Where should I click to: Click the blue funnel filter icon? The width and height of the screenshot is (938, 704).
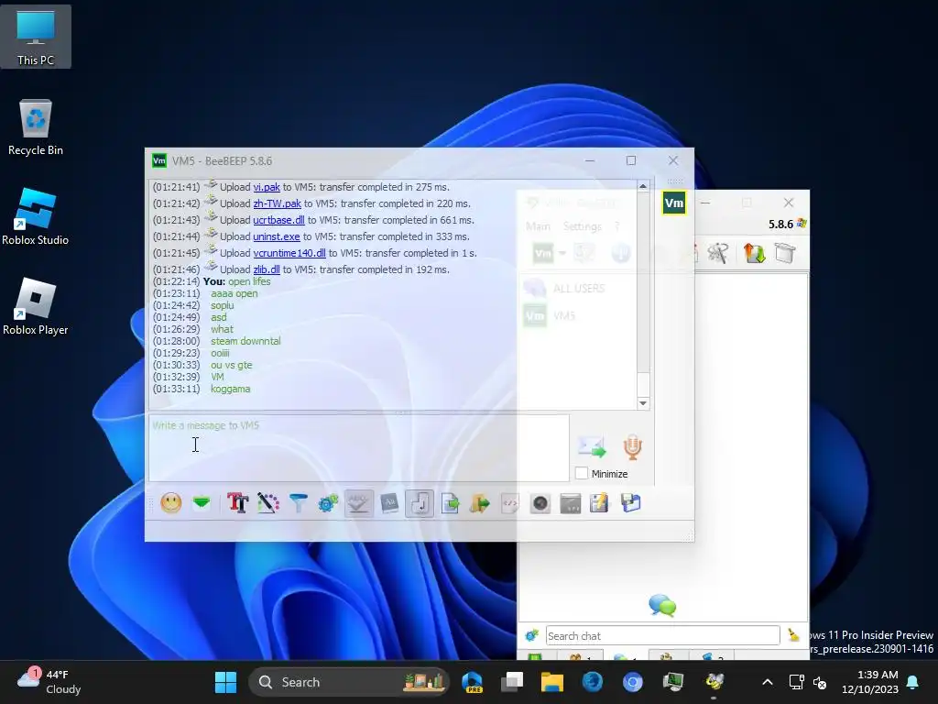coord(298,503)
